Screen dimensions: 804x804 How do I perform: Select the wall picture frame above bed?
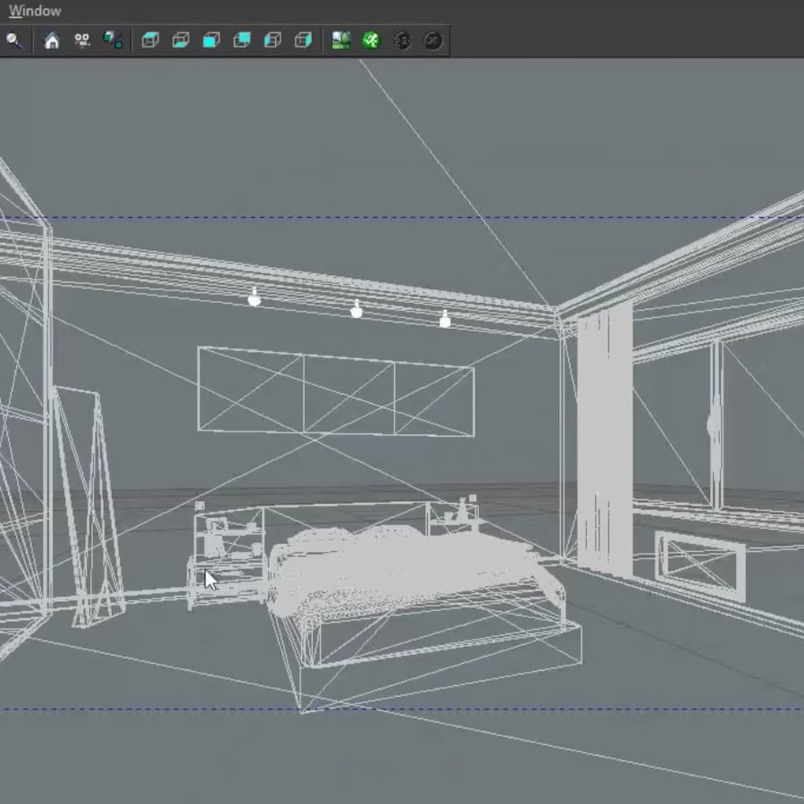[x=335, y=391]
